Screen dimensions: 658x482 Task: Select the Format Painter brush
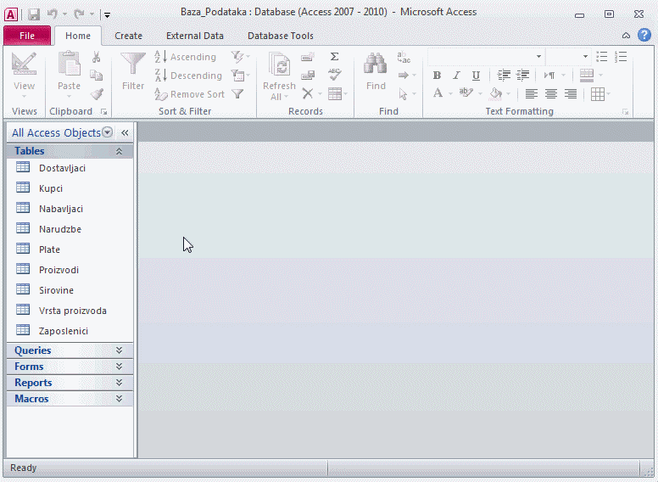pos(97,93)
